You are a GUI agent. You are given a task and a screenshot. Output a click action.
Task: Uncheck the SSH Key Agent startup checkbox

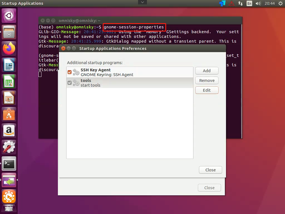(x=70, y=72)
